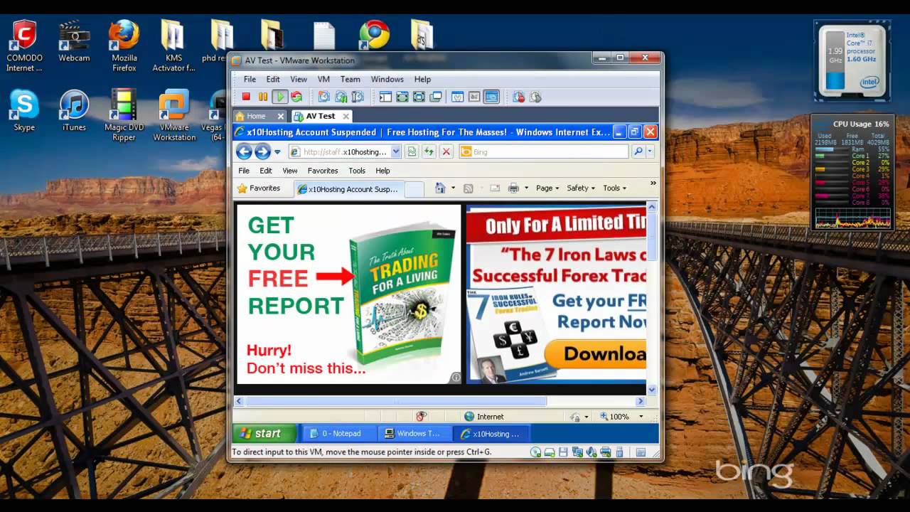Switch to the 0 - Notepad taskbar item
910x512 pixels.
340,434
